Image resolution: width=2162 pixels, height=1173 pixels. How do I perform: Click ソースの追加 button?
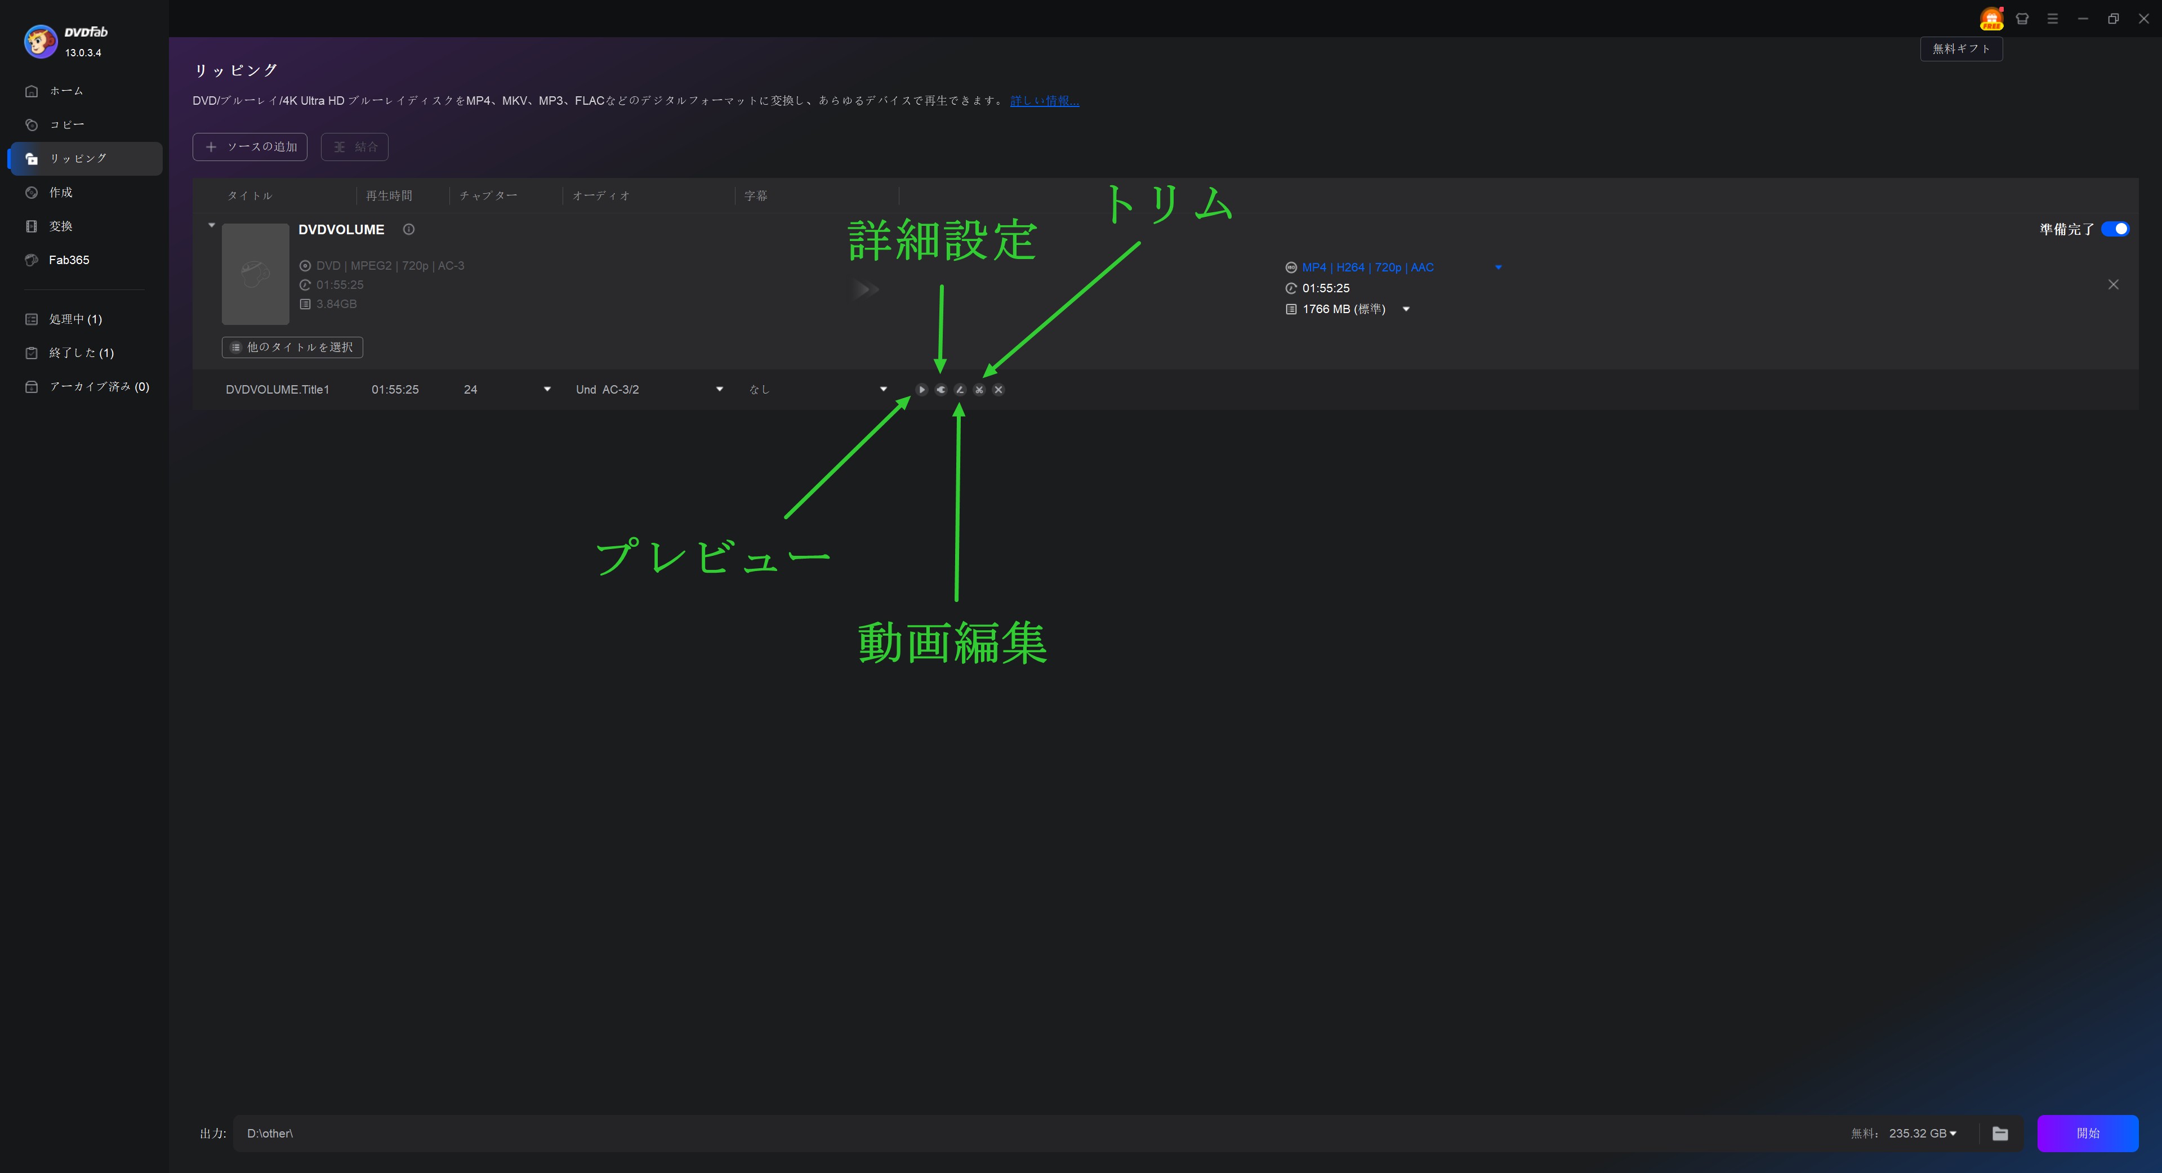(250, 147)
